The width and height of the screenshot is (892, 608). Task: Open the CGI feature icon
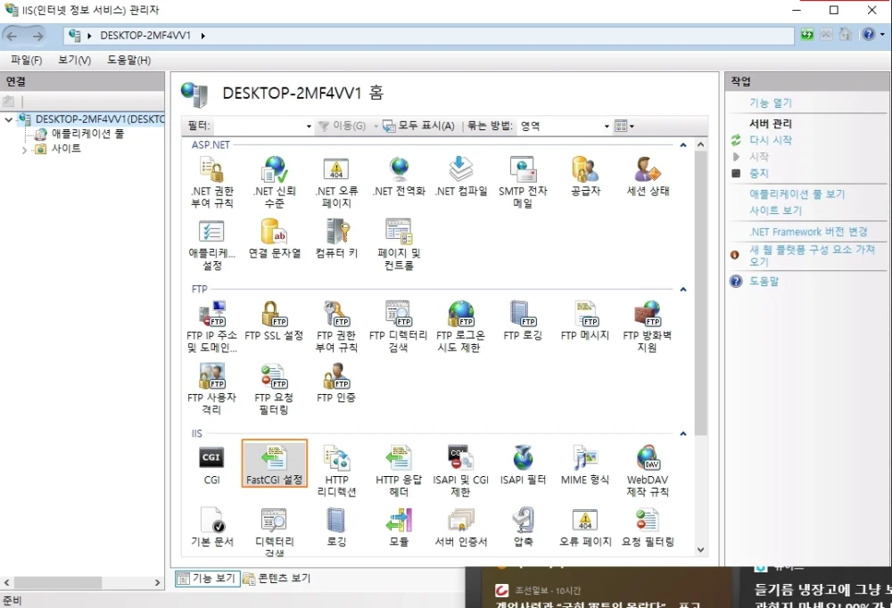211,464
